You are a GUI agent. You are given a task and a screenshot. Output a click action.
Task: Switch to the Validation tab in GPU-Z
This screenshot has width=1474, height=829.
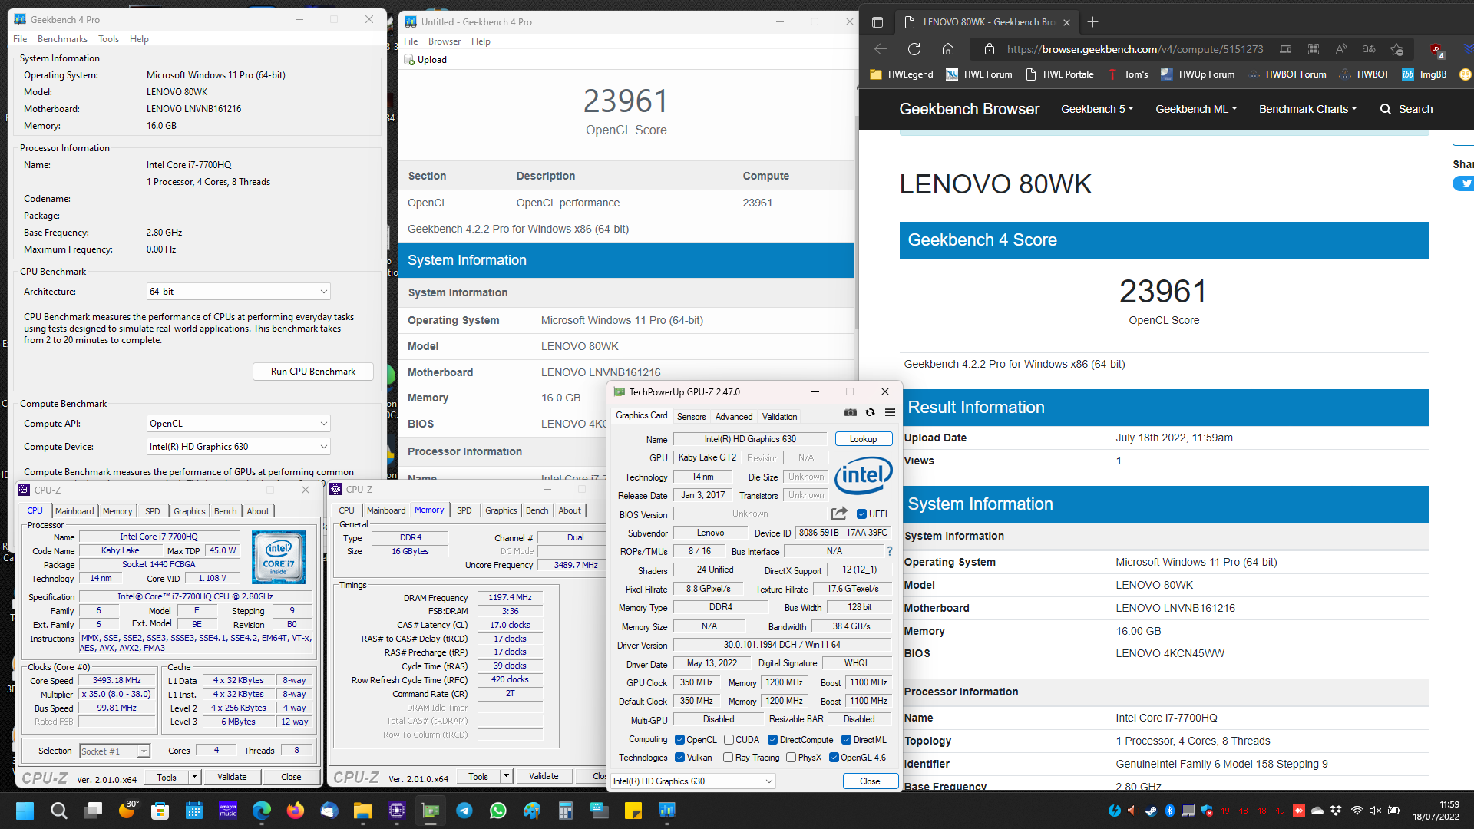click(779, 417)
